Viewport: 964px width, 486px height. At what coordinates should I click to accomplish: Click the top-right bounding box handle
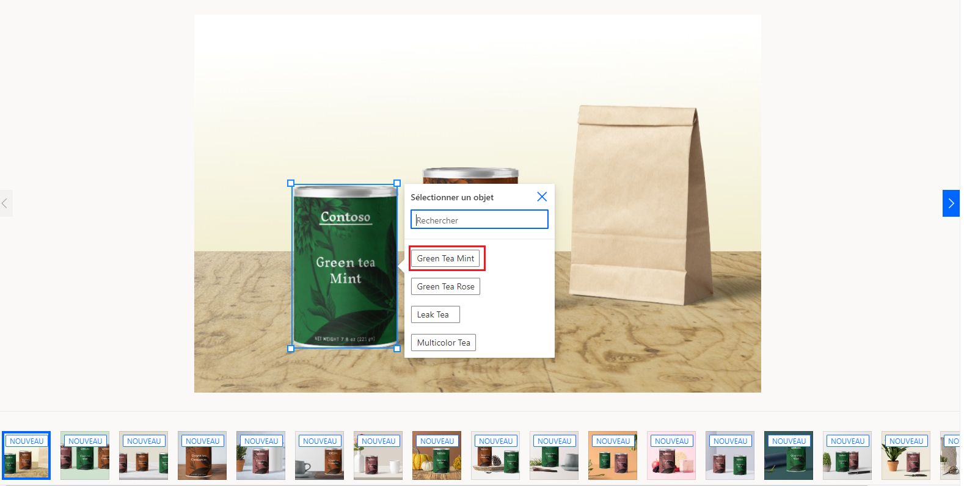[x=397, y=183]
